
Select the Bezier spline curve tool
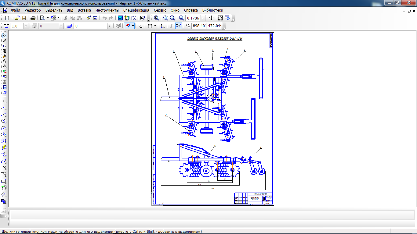click(x=4, y=161)
